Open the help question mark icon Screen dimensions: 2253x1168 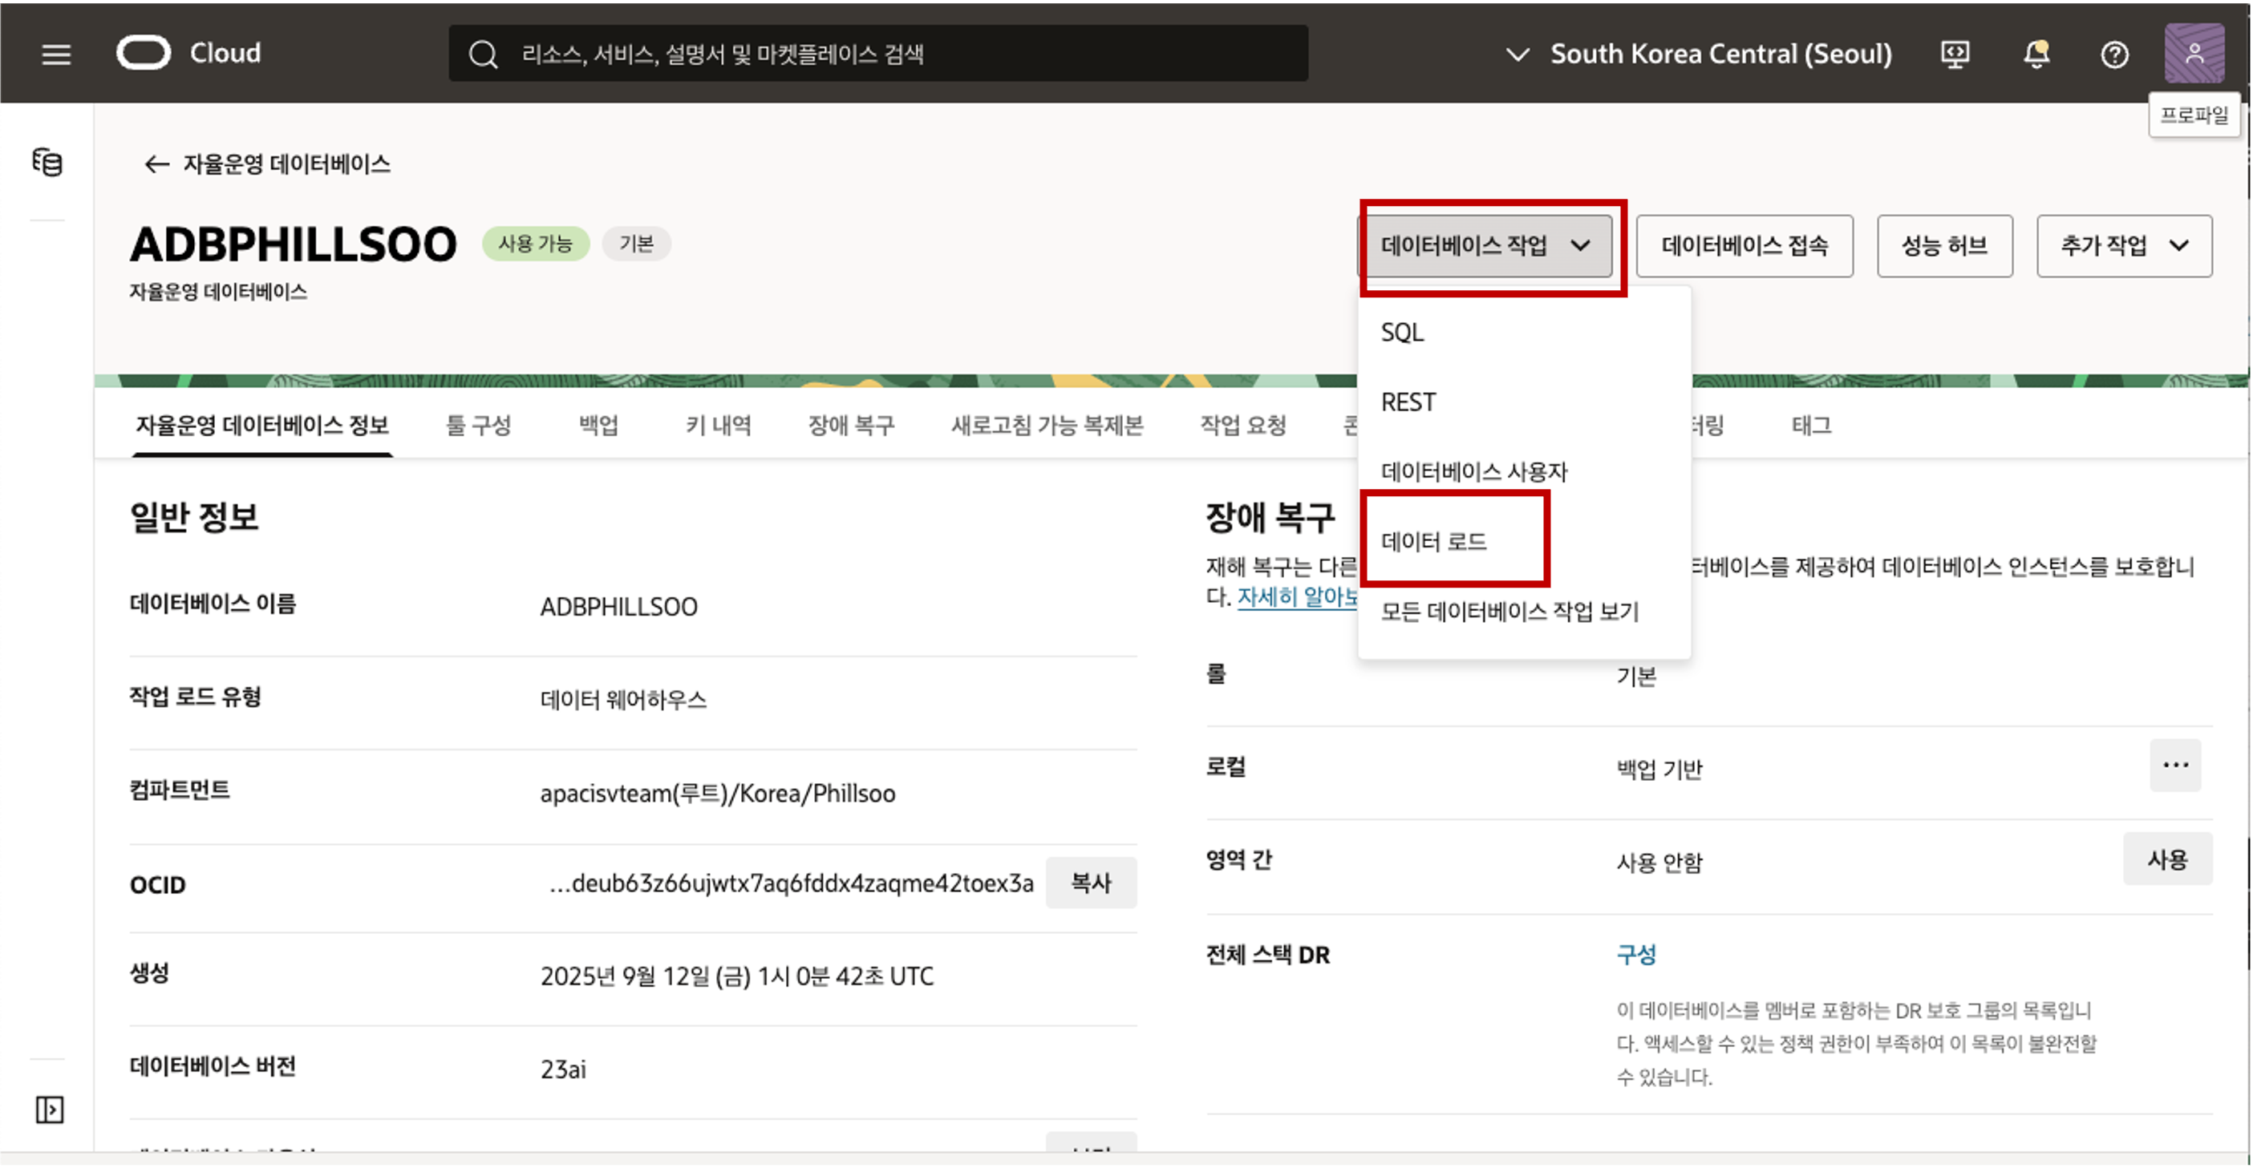point(2114,55)
